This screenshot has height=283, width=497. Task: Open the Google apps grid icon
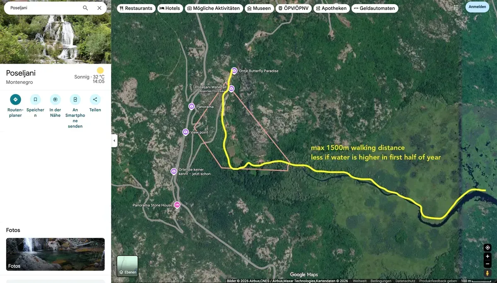pyautogui.click(x=456, y=7)
